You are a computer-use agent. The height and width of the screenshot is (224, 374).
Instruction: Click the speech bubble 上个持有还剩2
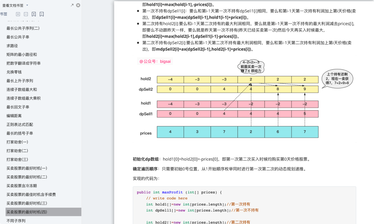tap(337, 79)
